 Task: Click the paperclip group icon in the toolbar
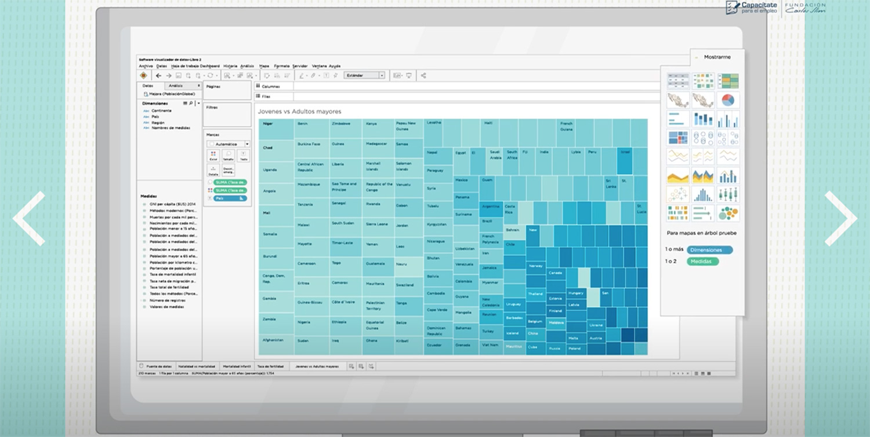coord(313,76)
